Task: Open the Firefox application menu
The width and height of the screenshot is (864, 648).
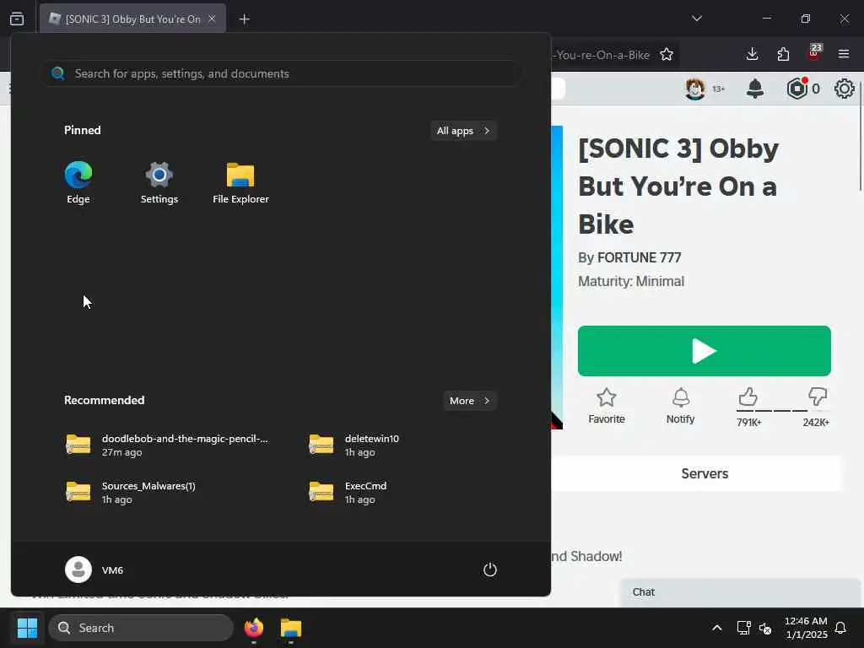Action: coord(844,54)
